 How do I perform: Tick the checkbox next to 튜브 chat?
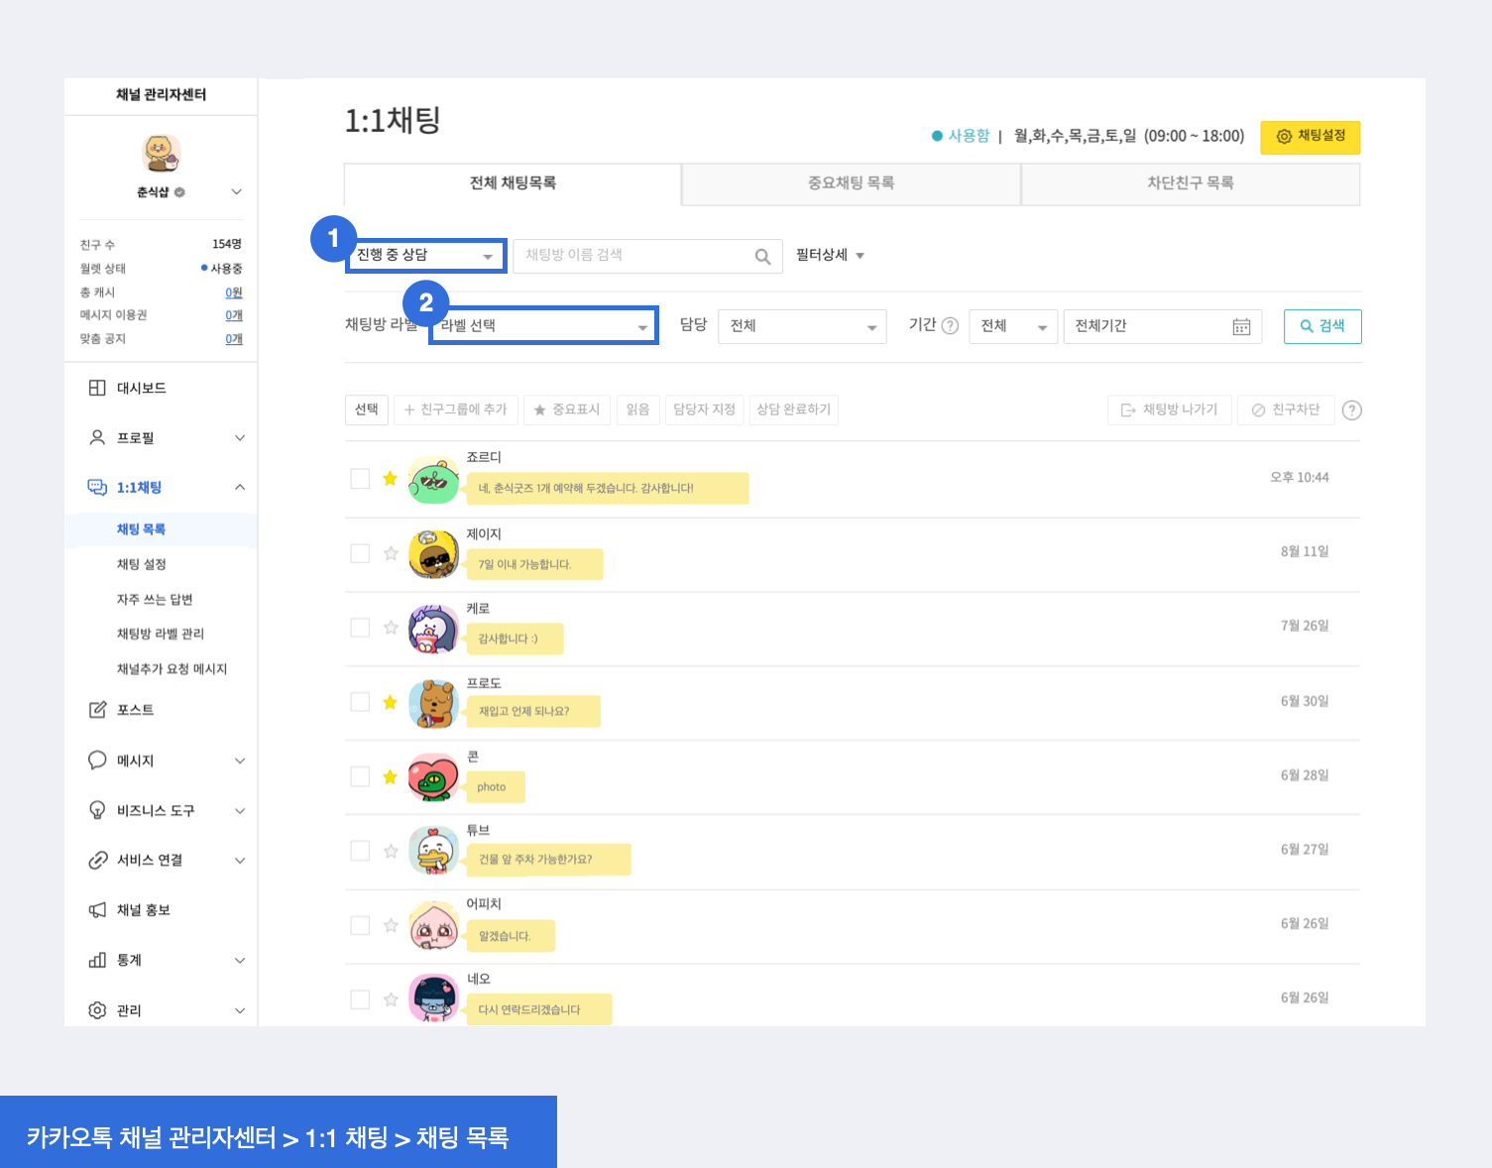click(x=360, y=851)
